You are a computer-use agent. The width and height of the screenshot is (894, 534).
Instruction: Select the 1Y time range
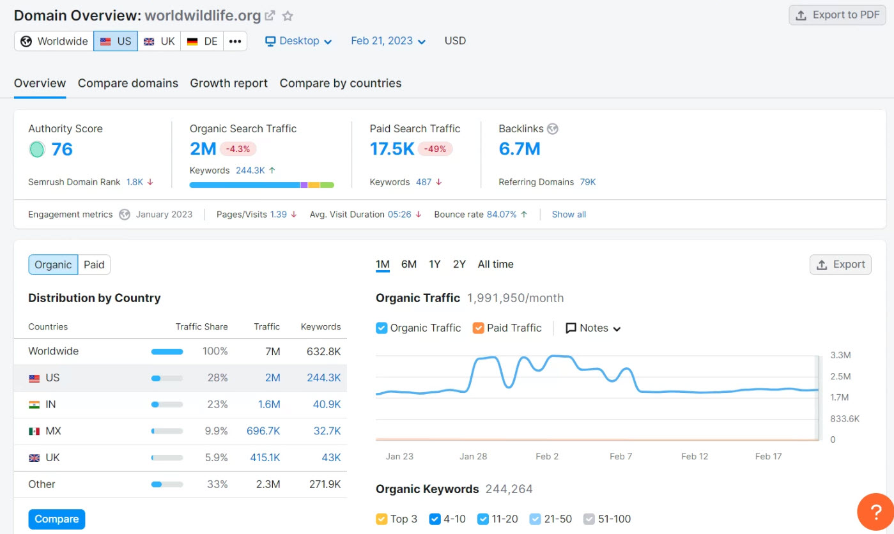(x=435, y=264)
